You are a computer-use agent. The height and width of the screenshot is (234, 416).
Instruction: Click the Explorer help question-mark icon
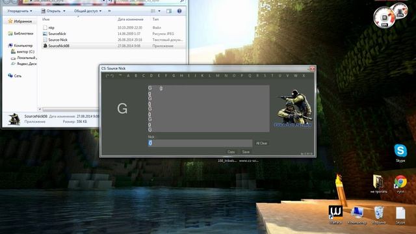[x=179, y=11]
